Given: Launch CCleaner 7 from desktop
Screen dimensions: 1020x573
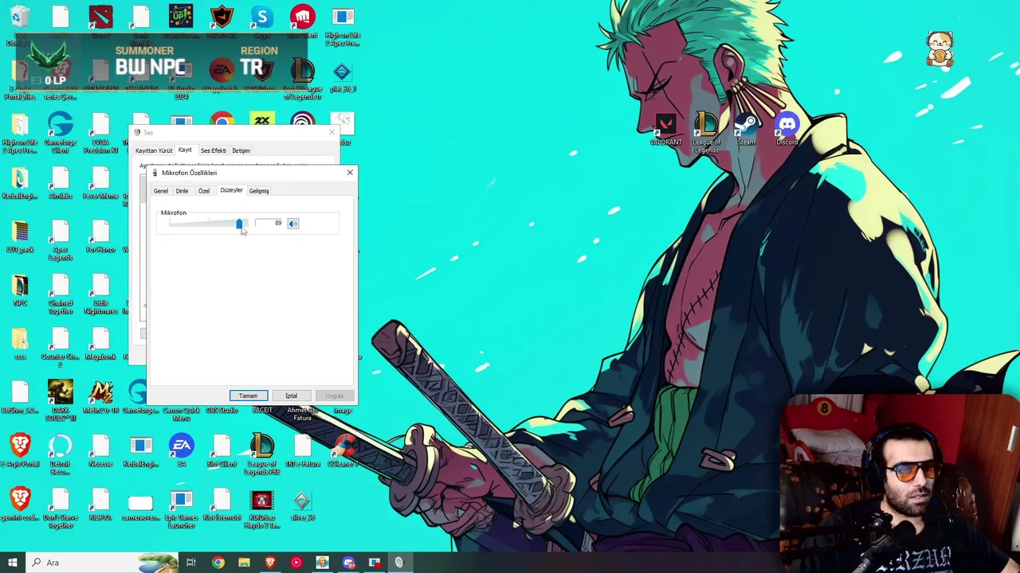Looking at the screenshot, I should (x=343, y=450).
